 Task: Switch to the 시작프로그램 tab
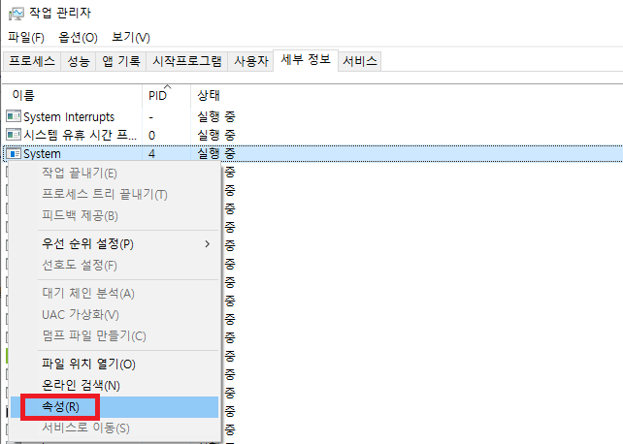click(187, 61)
